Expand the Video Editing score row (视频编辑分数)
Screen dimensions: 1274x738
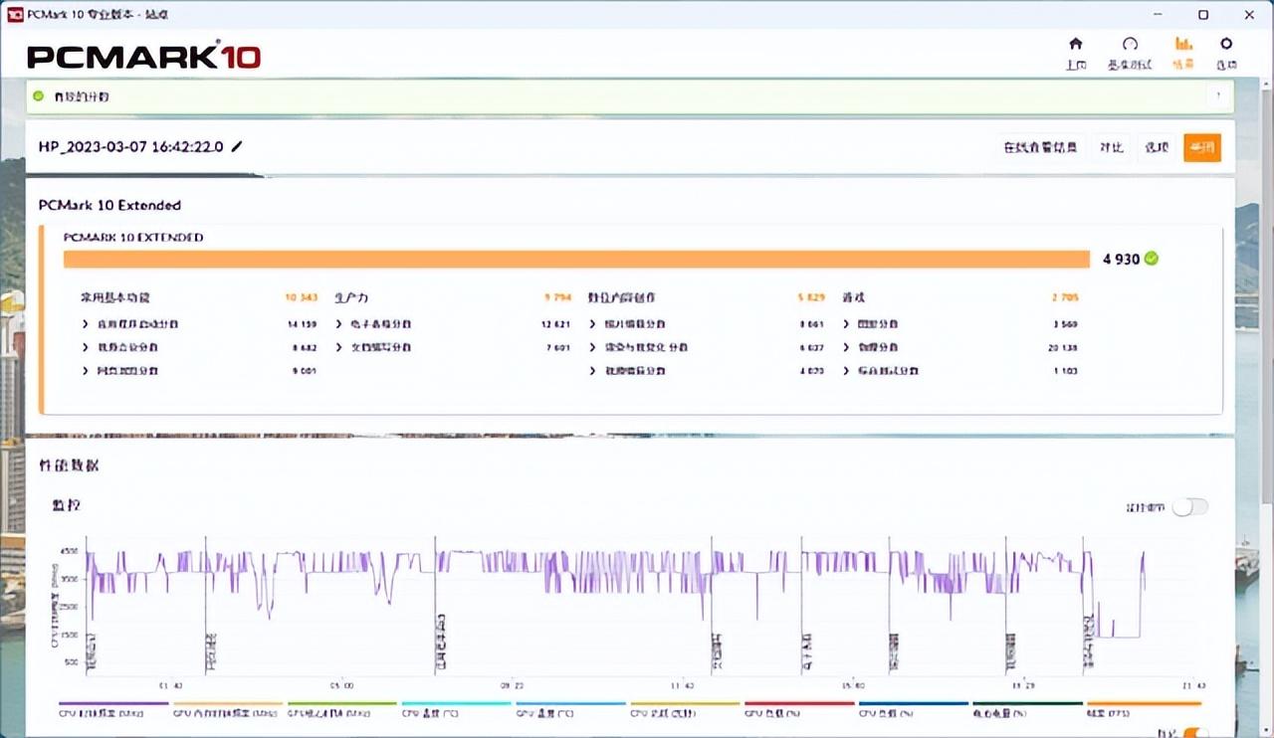point(707,370)
